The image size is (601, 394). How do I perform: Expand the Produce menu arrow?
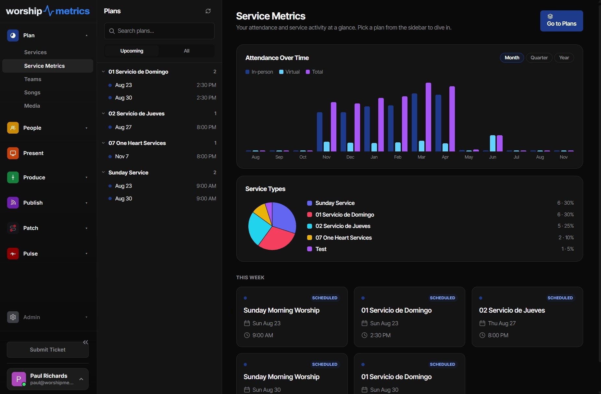(x=86, y=177)
